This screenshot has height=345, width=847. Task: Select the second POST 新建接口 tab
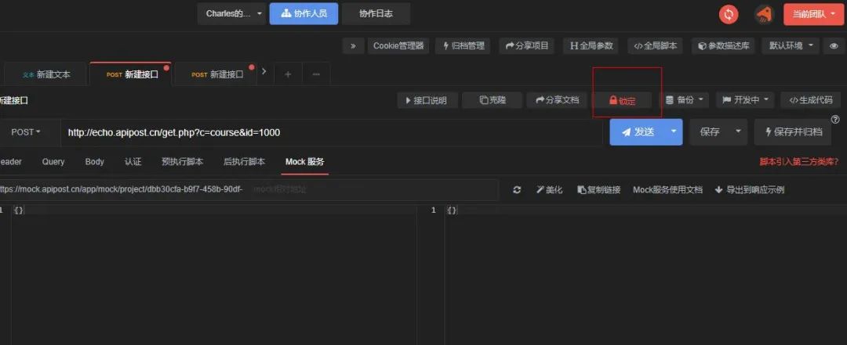[216, 74]
